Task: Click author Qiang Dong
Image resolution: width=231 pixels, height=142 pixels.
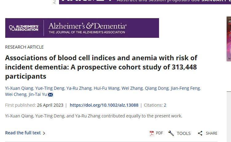Action: pos(157,89)
